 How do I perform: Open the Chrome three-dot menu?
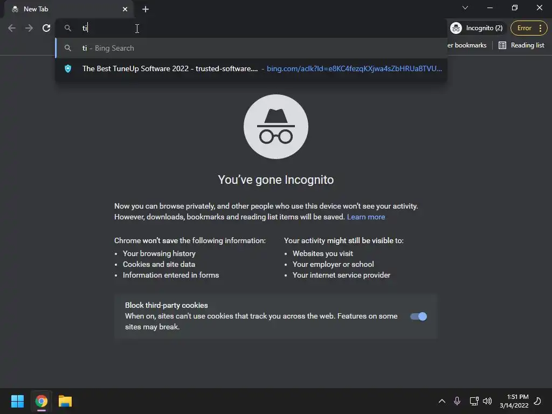(x=540, y=28)
